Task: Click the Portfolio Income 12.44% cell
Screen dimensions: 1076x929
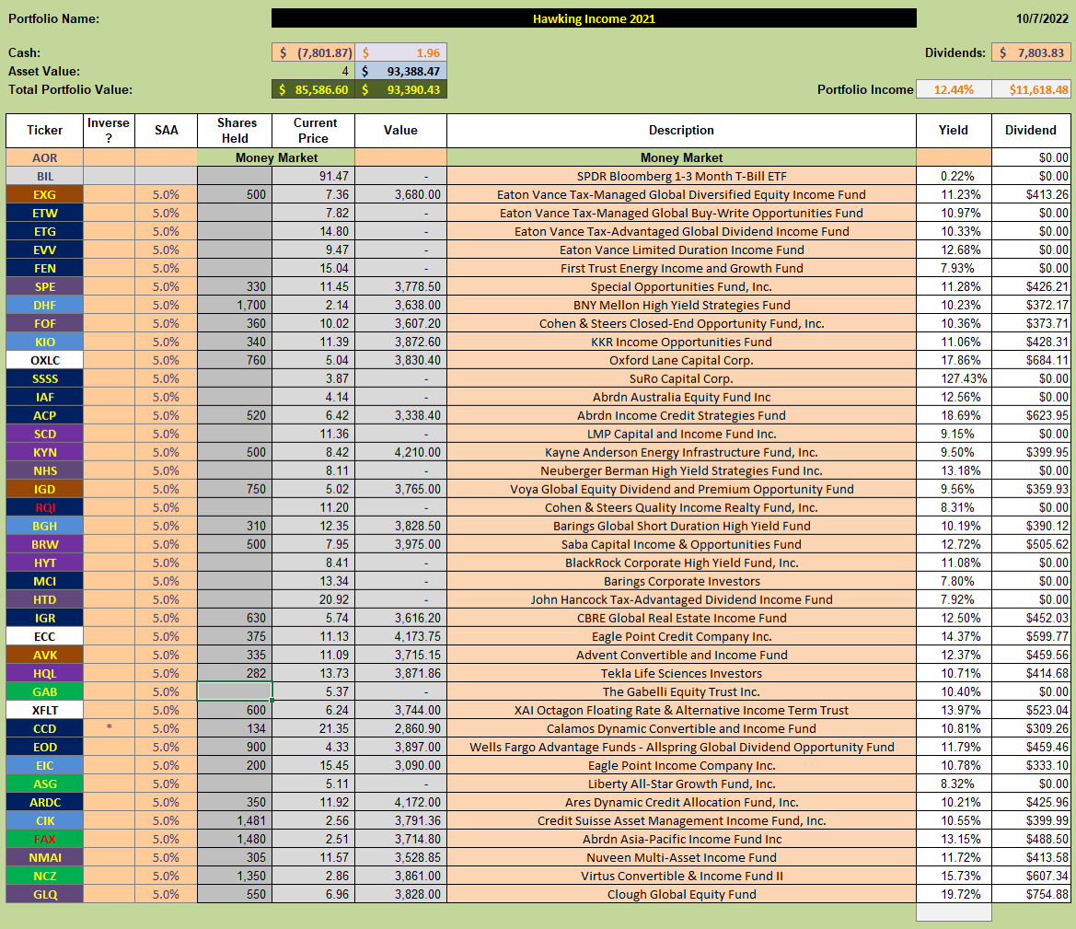Action: tap(954, 89)
